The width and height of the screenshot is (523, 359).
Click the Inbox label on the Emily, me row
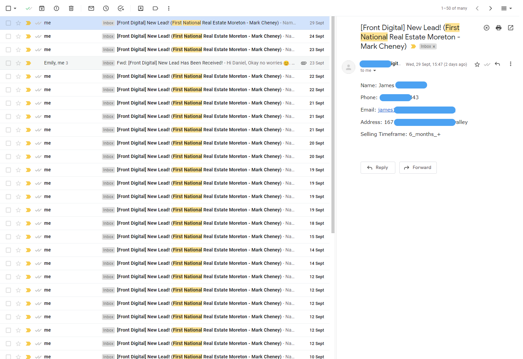pyautogui.click(x=108, y=63)
